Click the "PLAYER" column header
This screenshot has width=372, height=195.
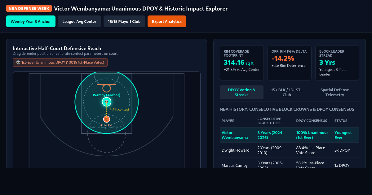(x=228, y=121)
